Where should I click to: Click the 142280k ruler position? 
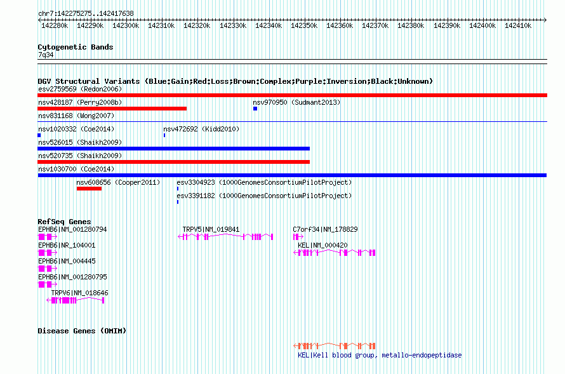pos(55,25)
